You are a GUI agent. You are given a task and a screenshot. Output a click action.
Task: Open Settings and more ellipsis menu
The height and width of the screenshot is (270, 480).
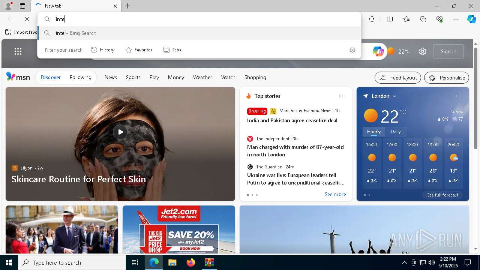pyautogui.click(x=456, y=19)
